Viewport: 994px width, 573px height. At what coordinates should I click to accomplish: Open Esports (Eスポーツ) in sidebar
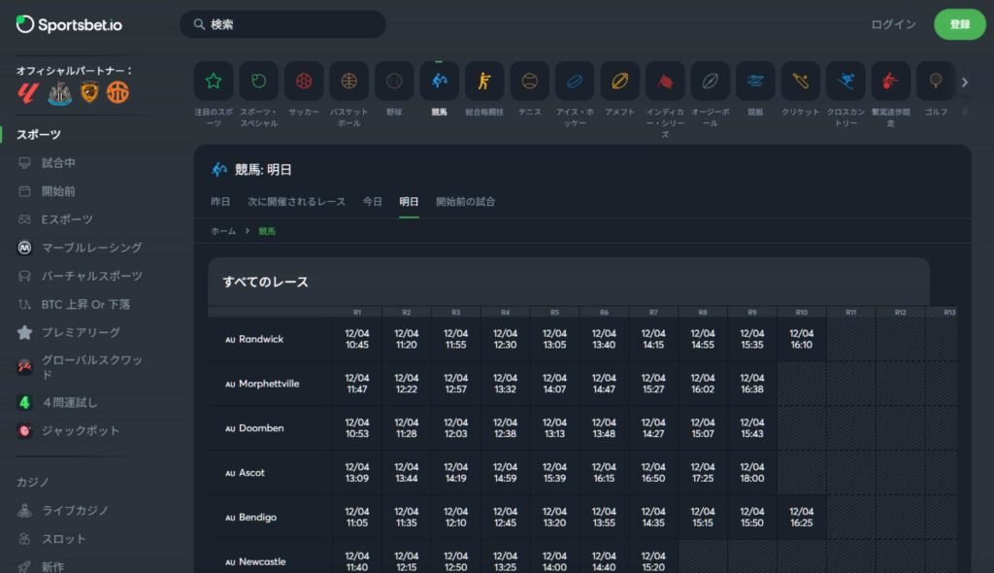pyautogui.click(x=67, y=219)
